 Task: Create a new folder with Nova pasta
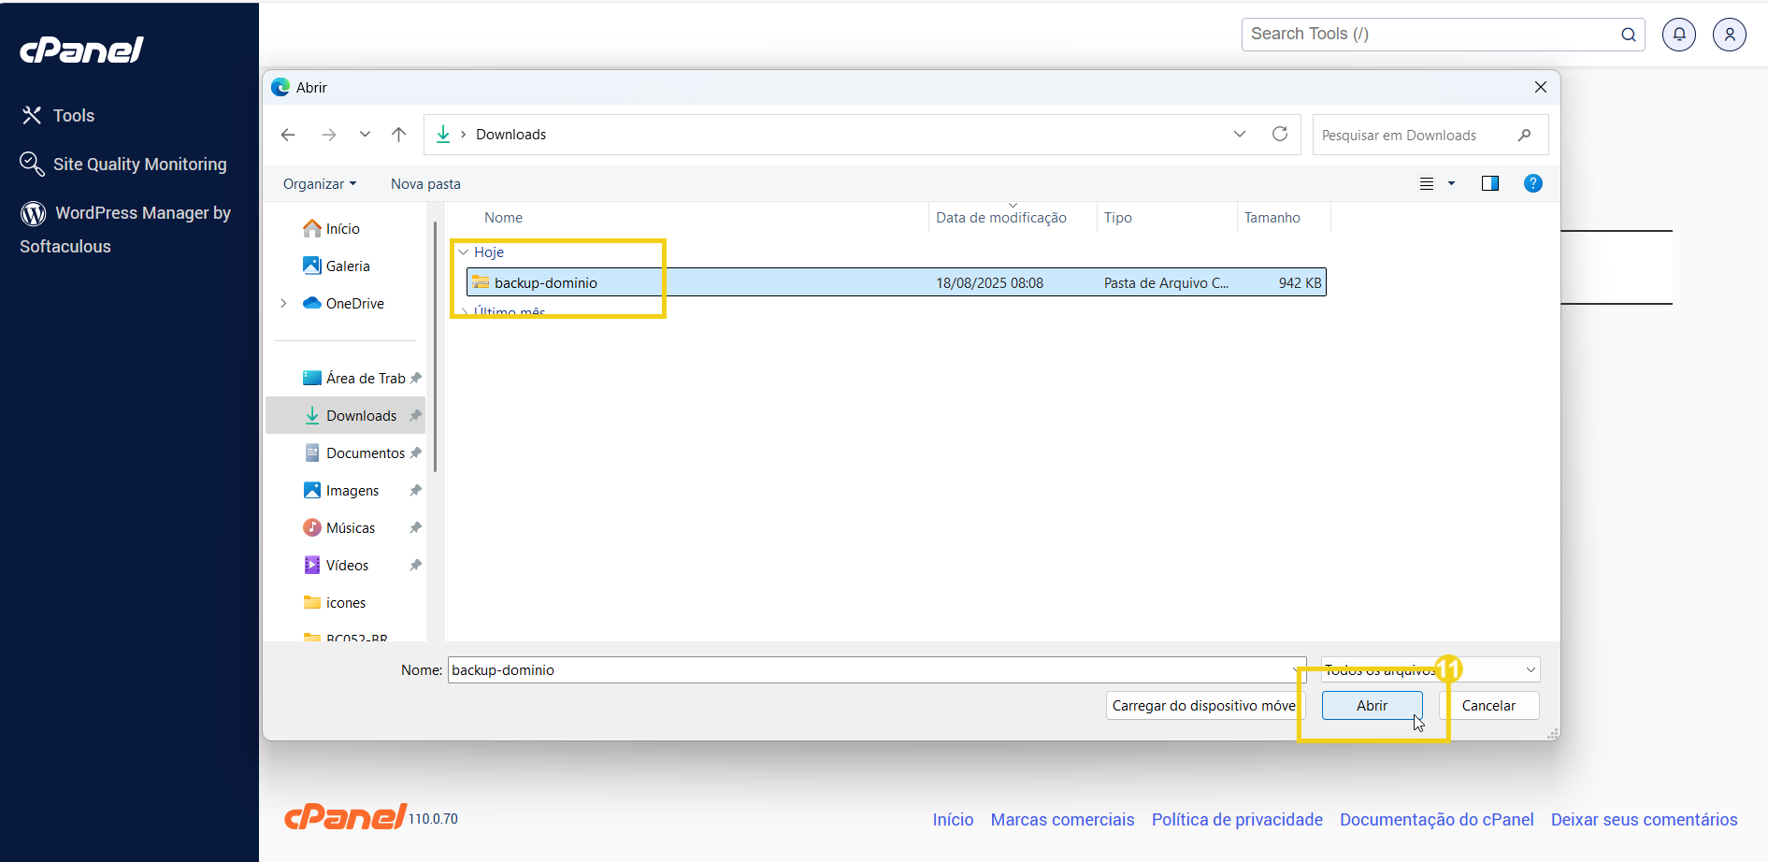pos(425,184)
